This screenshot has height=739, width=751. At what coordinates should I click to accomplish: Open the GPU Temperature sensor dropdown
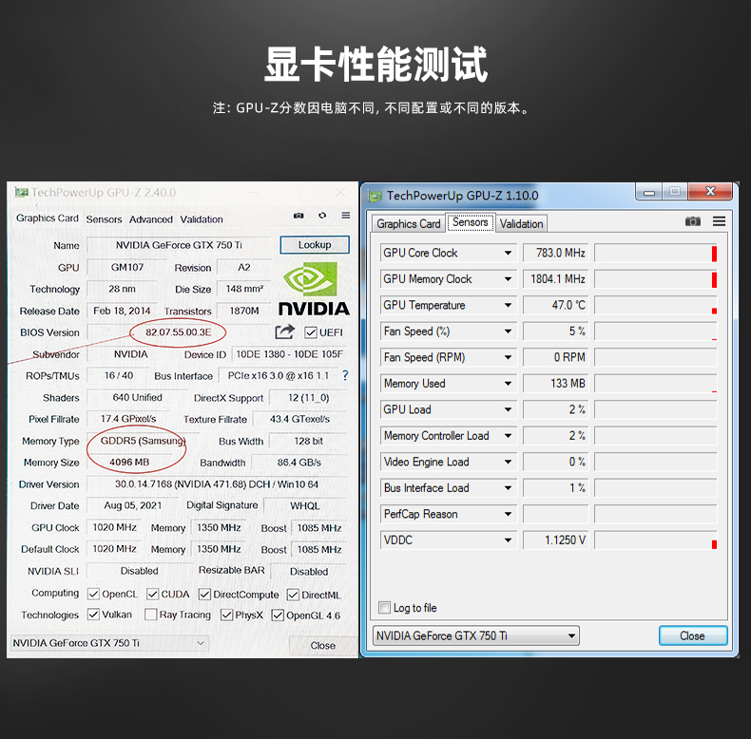(x=508, y=305)
